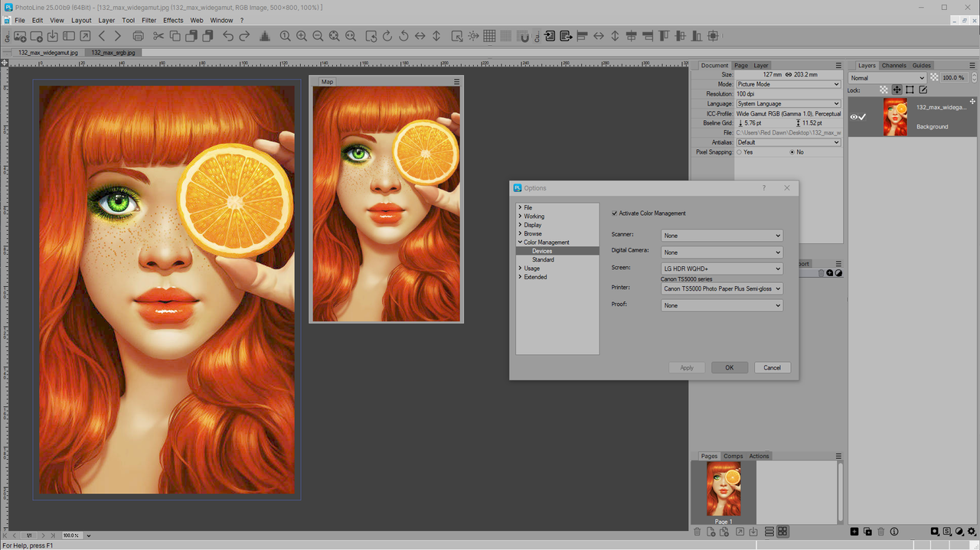Image resolution: width=980 pixels, height=550 pixels.
Task: Open the Layout menu
Action: coord(81,21)
